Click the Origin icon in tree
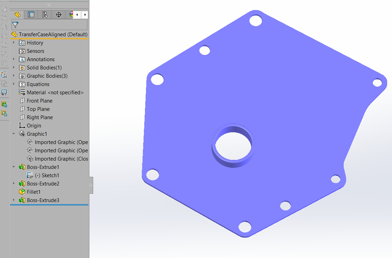Viewport: 392px width, 258px height. click(x=22, y=126)
